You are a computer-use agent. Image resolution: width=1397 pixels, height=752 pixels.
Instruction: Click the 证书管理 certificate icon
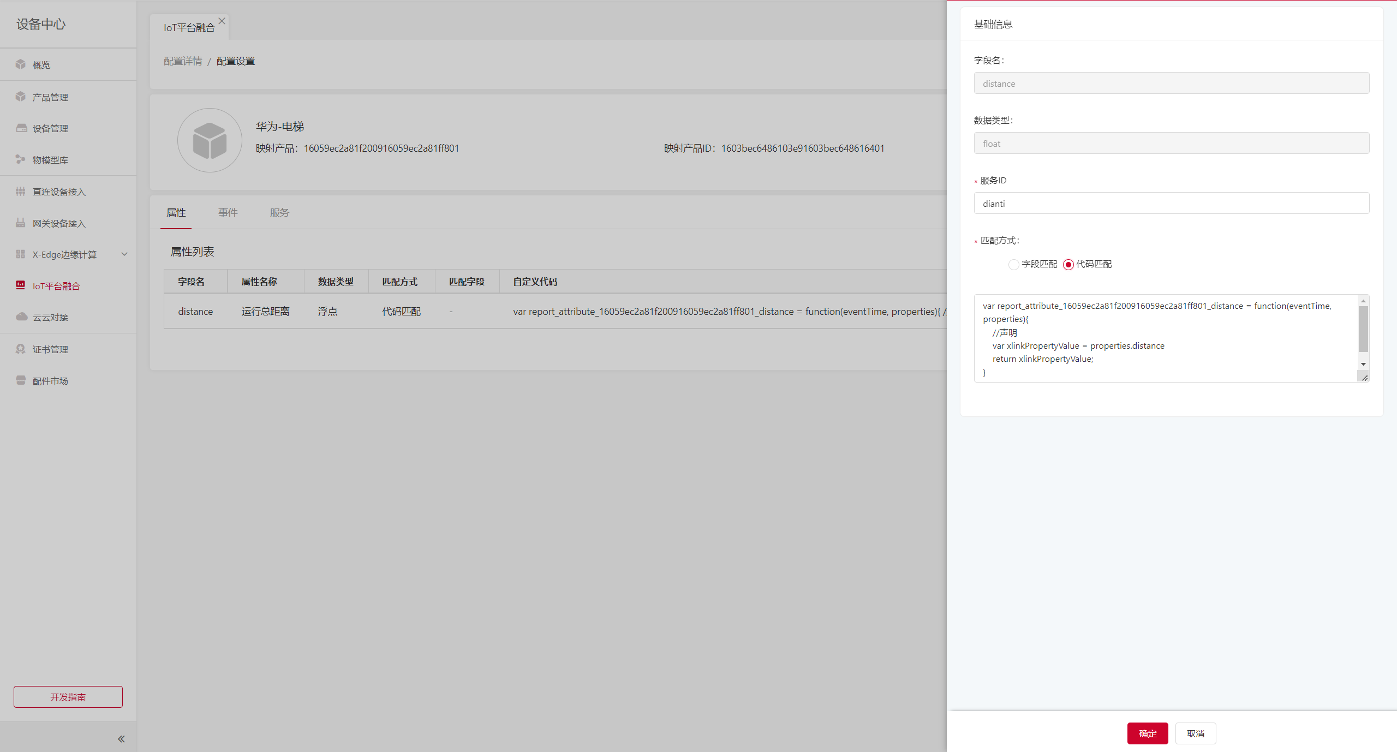coord(21,349)
